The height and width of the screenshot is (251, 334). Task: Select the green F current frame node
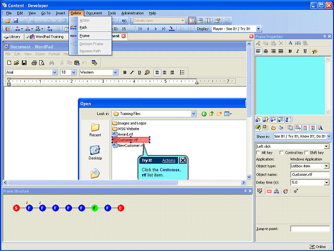(94, 208)
